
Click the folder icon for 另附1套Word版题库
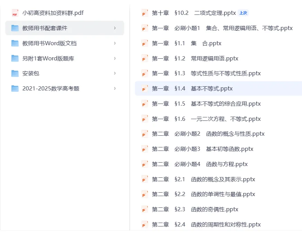tap(15, 58)
